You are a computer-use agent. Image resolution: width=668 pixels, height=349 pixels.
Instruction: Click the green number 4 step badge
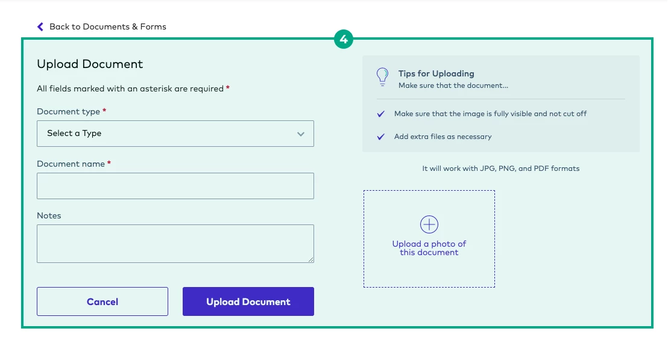(344, 40)
